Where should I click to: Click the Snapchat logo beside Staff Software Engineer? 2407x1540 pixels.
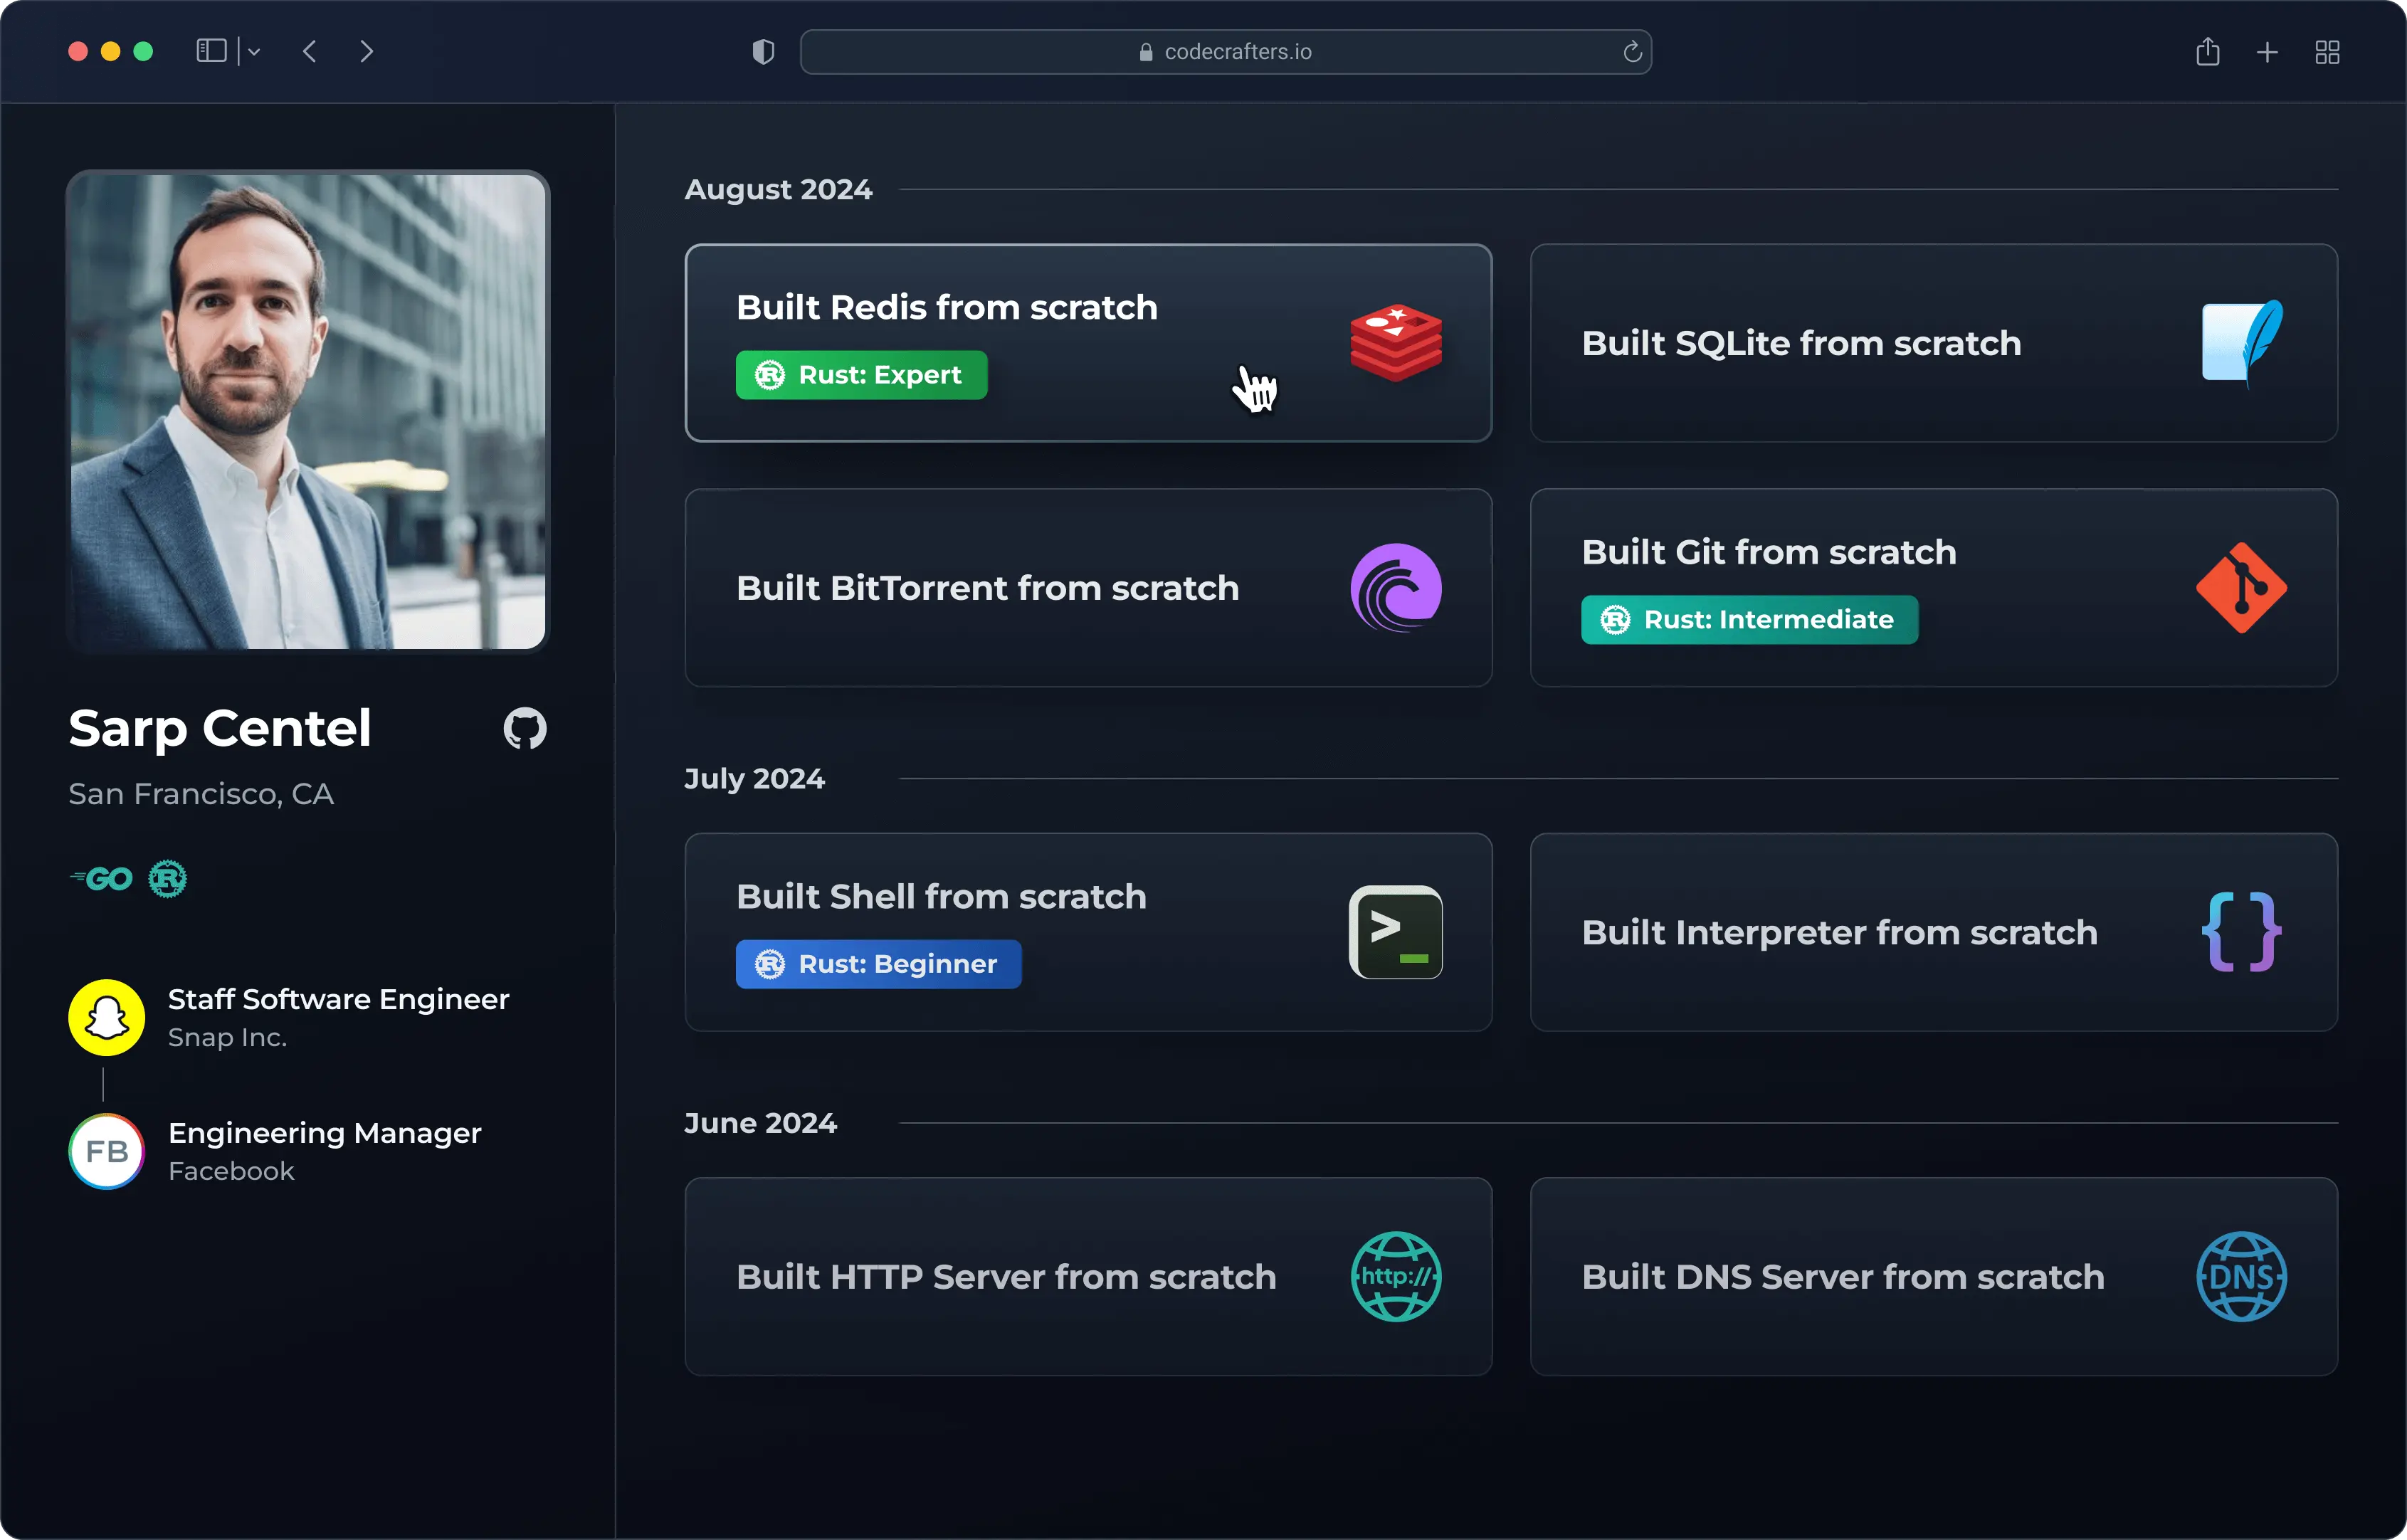pyautogui.click(x=106, y=1017)
